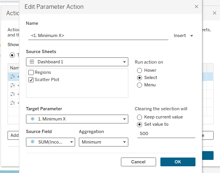Viewport: 220px width, 173px height.
Task: Choose Hover as the run action
Action: (x=140, y=70)
